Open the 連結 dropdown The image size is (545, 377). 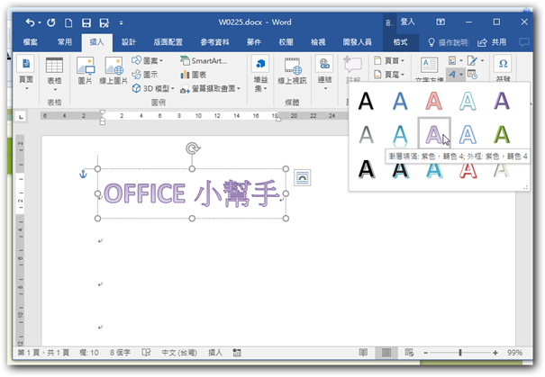tap(324, 74)
